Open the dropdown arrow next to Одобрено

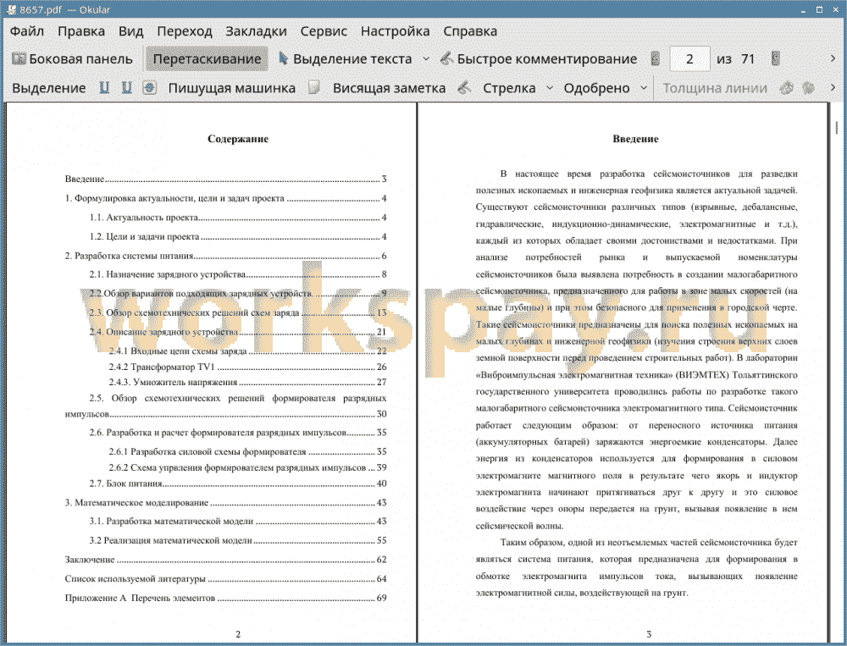[644, 88]
